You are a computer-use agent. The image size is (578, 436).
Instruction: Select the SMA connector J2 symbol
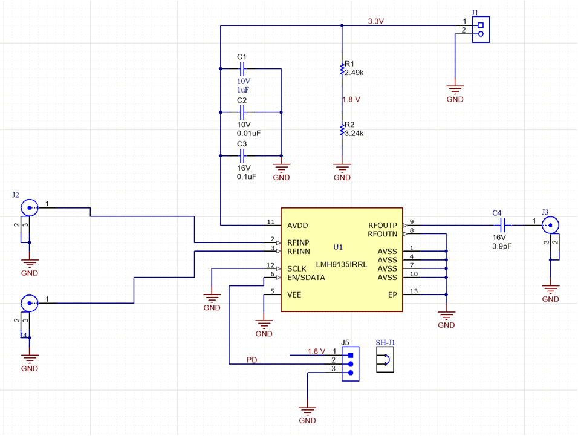pos(28,207)
